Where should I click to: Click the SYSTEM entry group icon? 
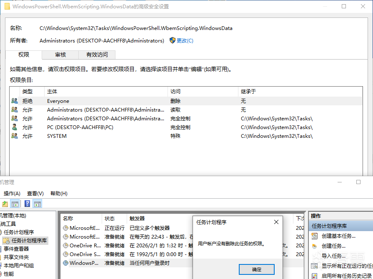[15, 136]
